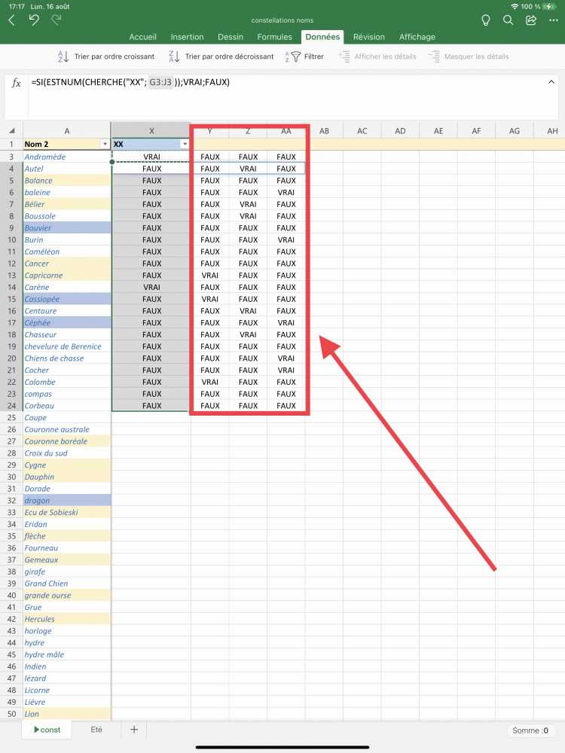Click the fx insert function icon

16,83
